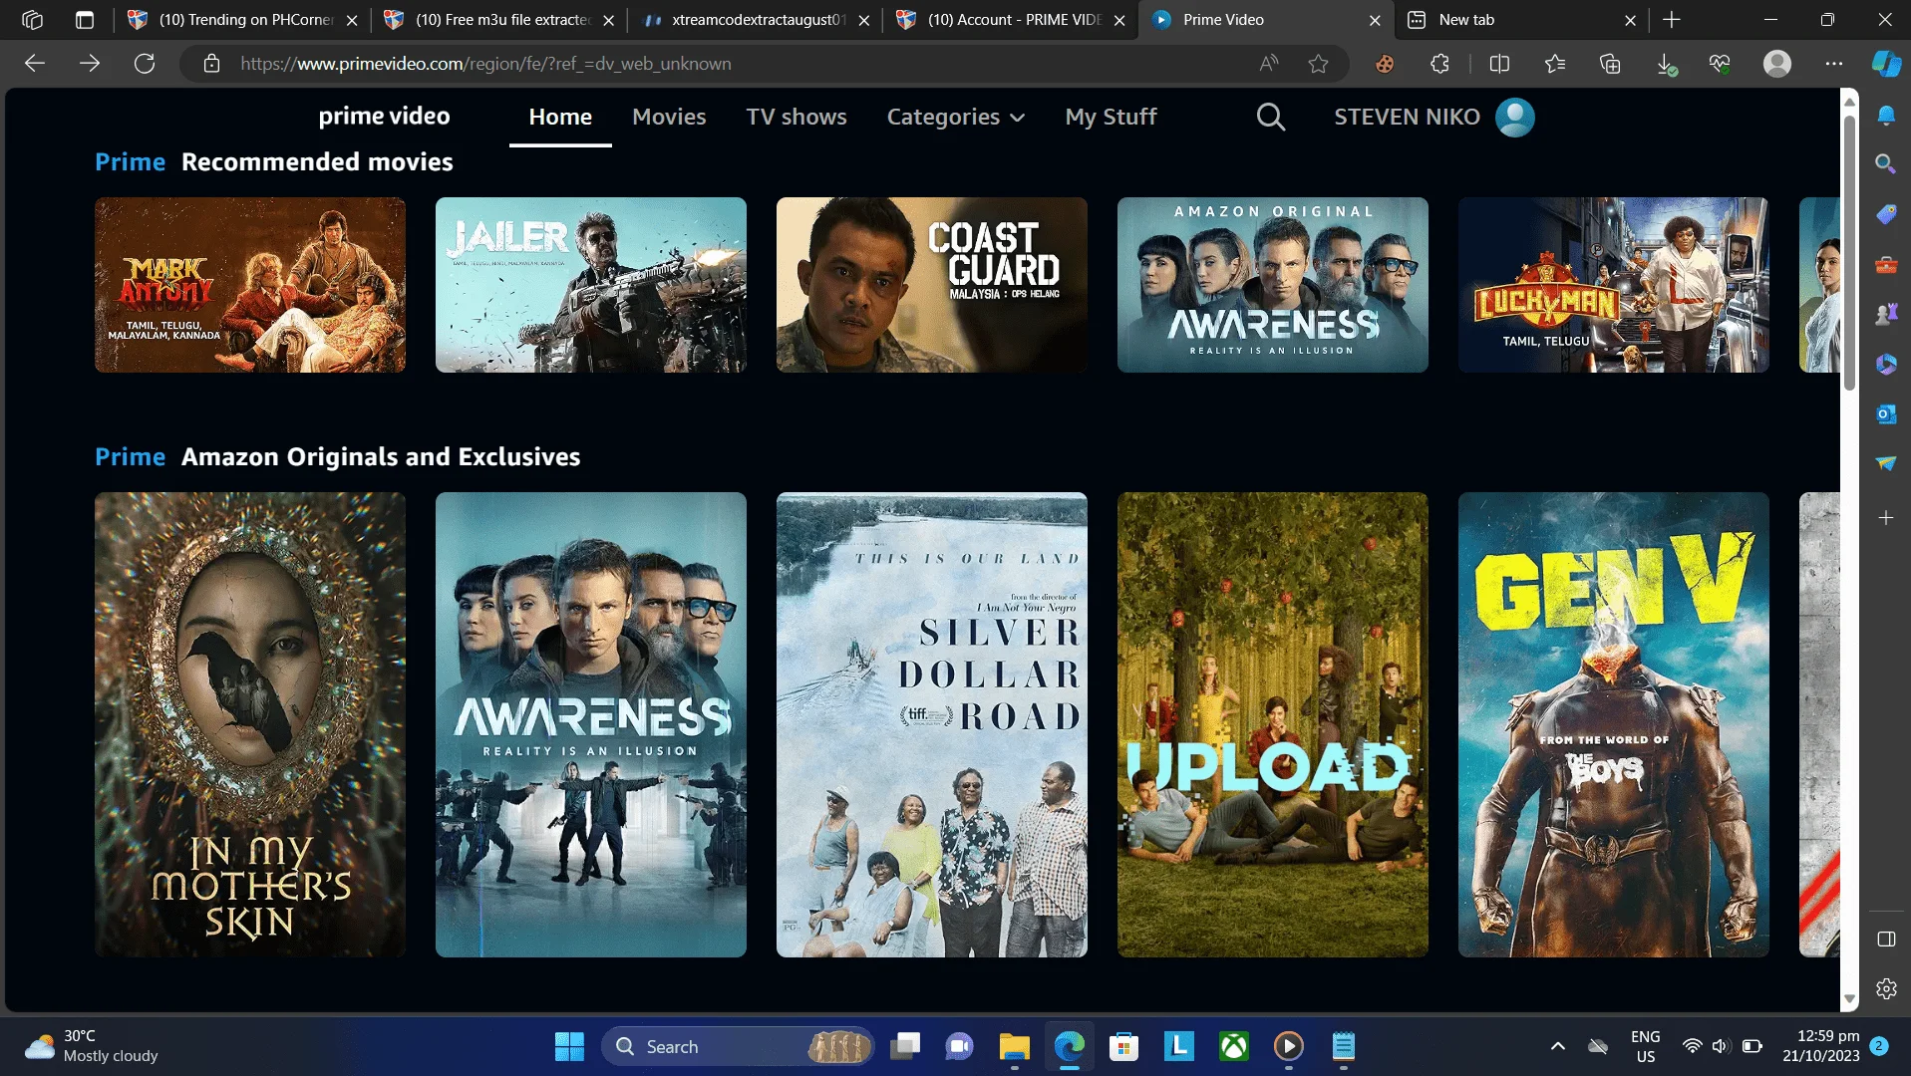Click the page vertical scrollbar
This screenshot has width=1911, height=1076.
tap(1849, 254)
